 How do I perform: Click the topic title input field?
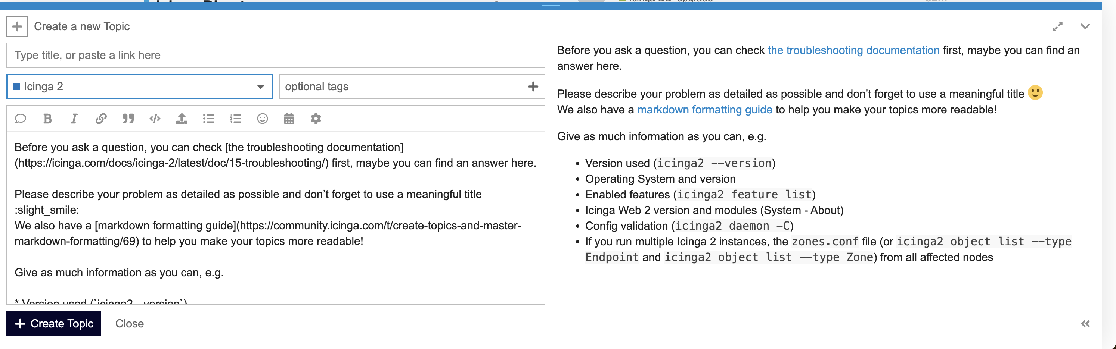point(276,55)
